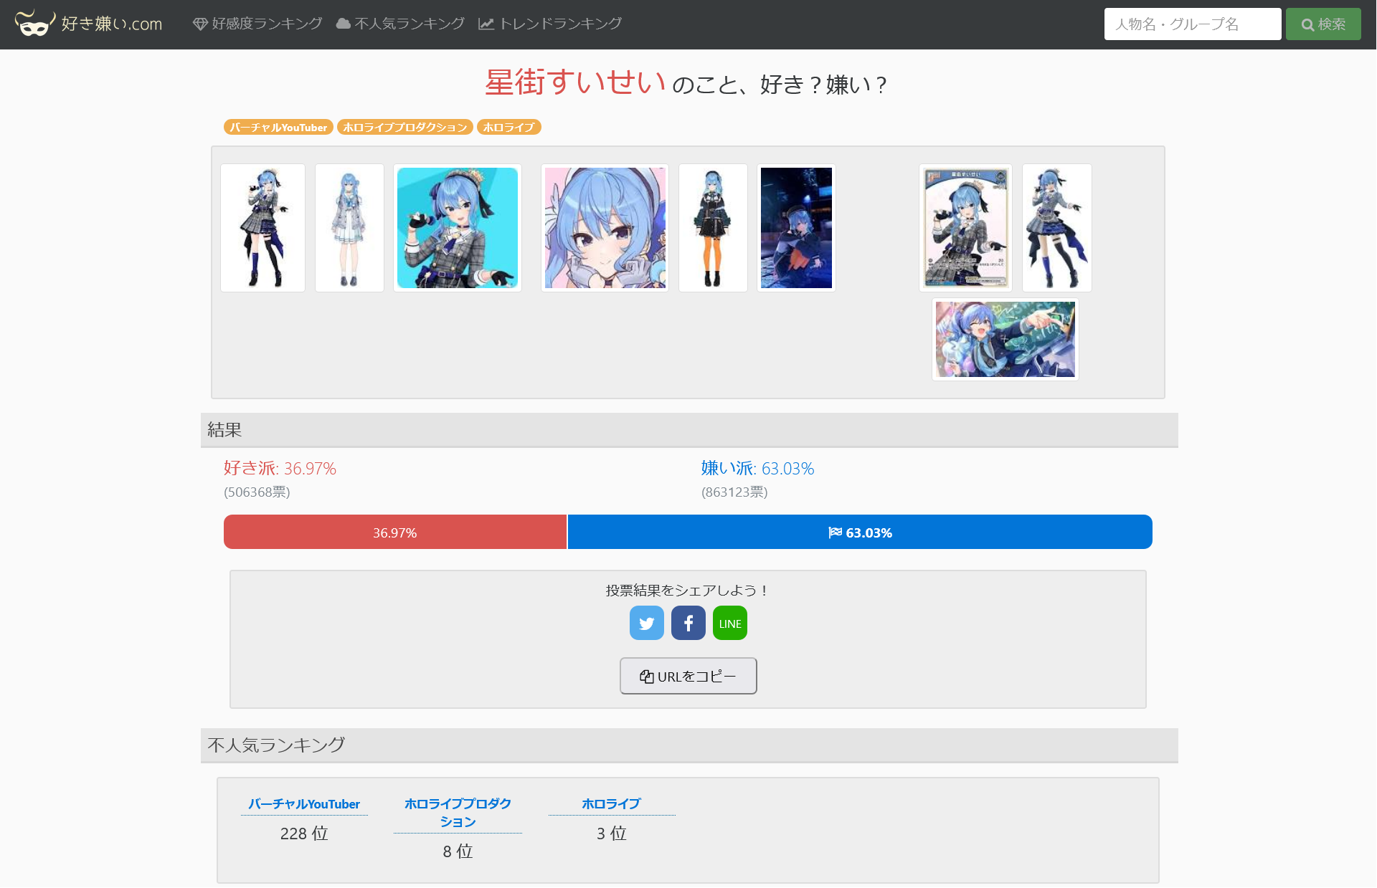Viewport: 1377px width, 888px height.
Task: Share result on Twitter
Action: click(647, 623)
